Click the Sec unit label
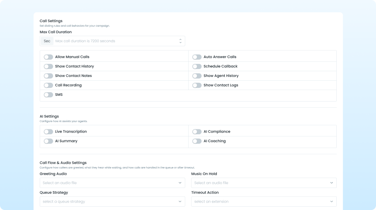Viewport: 376px width, 210px height. (47, 41)
